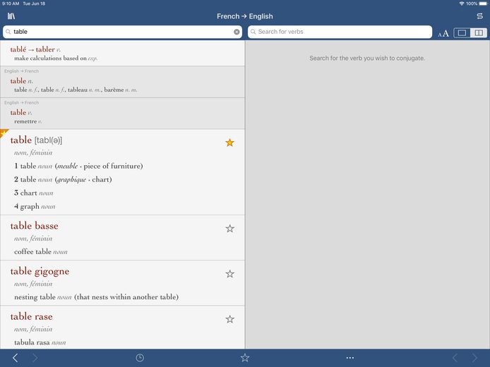
Task: Switch to split-pane layout
Action: click(479, 32)
